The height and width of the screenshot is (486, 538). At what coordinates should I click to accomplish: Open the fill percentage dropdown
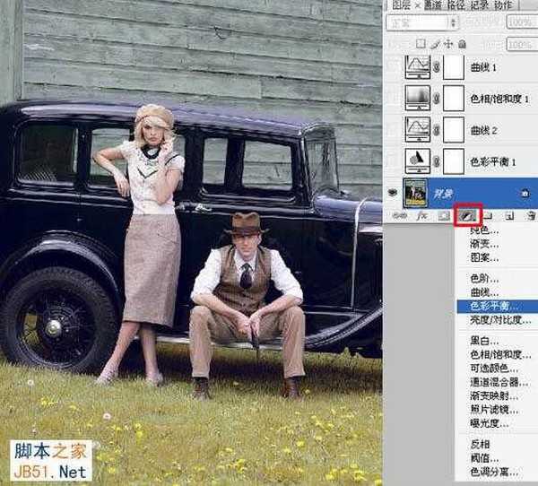[520, 44]
